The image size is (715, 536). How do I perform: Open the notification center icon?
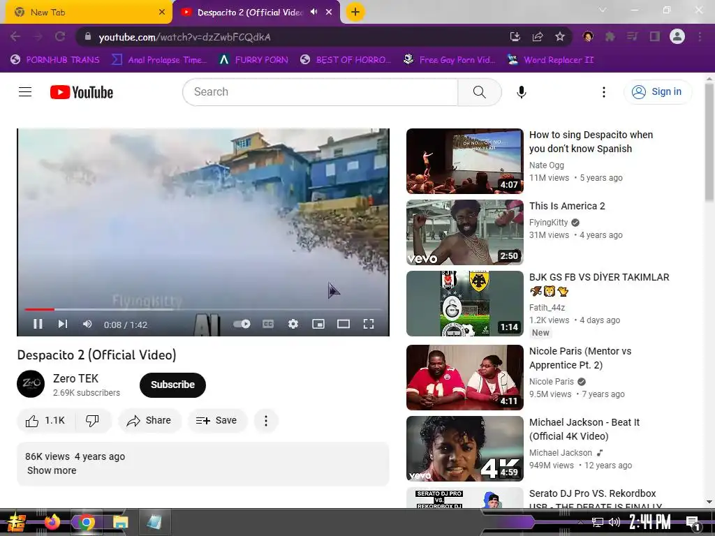pos(692,522)
